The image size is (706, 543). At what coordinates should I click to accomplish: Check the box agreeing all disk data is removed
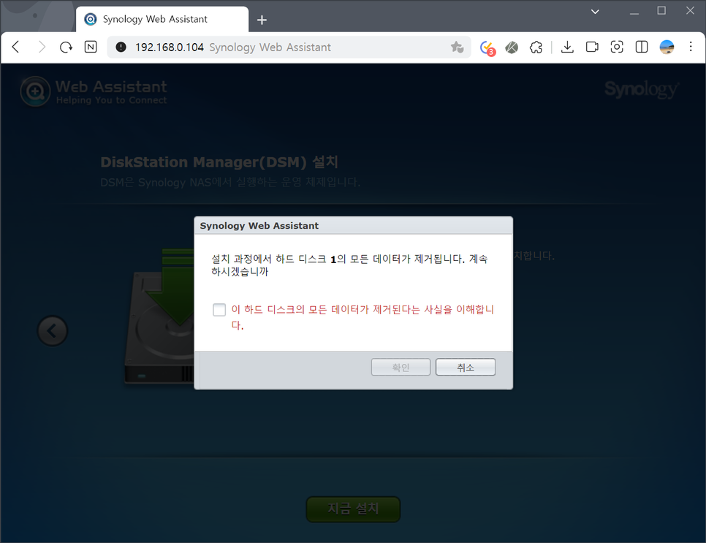click(x=219, y=309)
